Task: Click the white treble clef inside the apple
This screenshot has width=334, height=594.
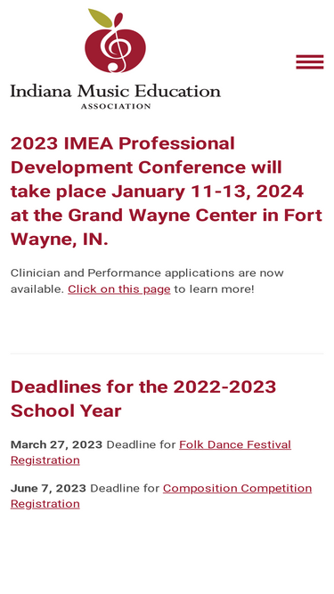Action: pos(115,44)
